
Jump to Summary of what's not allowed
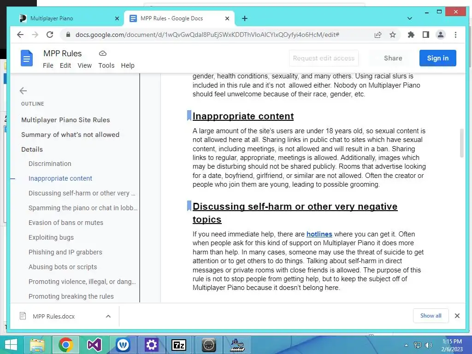click(70, 135)
